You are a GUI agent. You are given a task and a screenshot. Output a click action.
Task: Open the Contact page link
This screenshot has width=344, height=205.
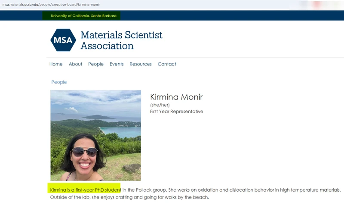pos(167,64)
